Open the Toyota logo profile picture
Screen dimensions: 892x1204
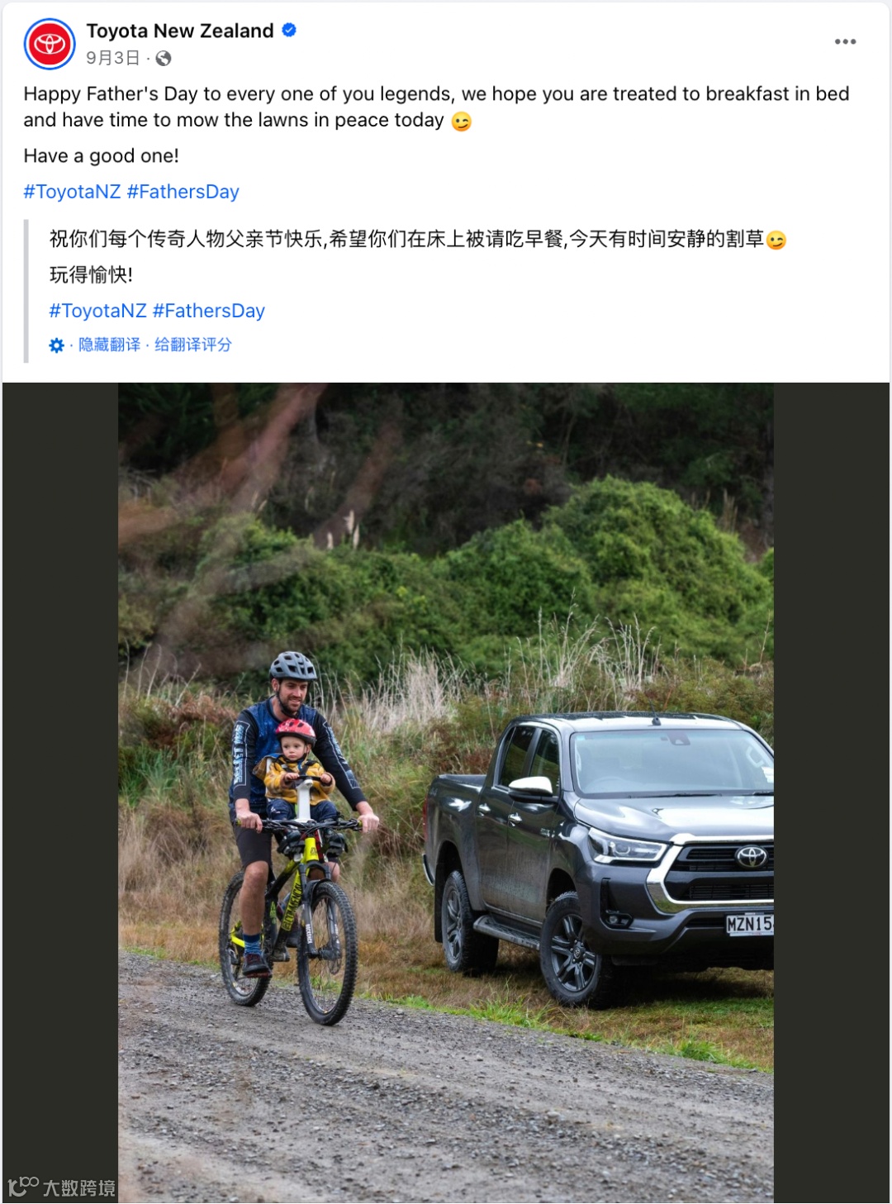click(50, 44)
